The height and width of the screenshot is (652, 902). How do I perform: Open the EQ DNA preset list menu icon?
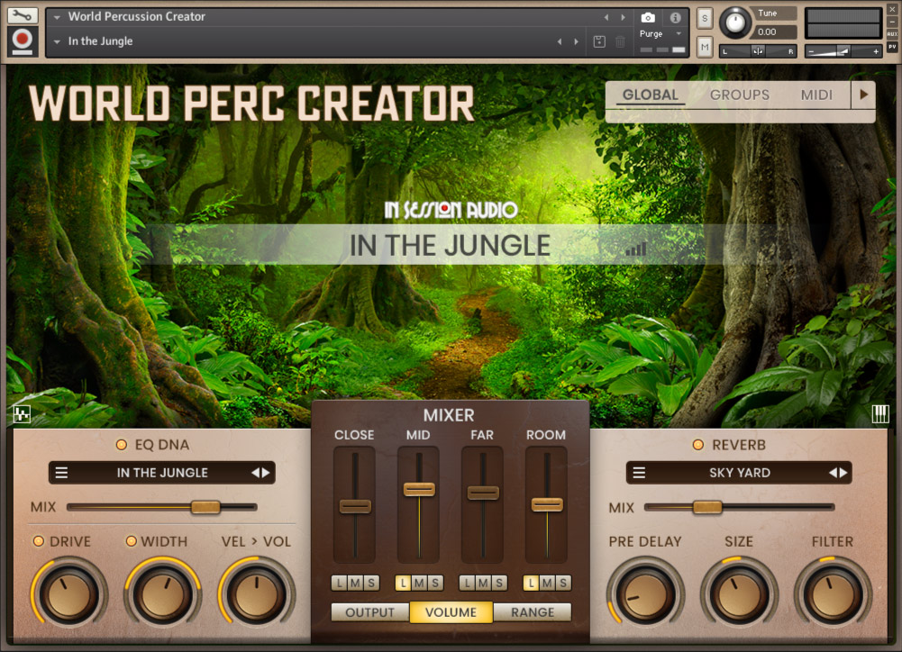(61, 473)
